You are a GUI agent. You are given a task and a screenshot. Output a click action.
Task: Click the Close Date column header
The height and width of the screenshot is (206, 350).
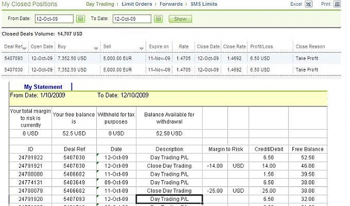pos(208,46)
